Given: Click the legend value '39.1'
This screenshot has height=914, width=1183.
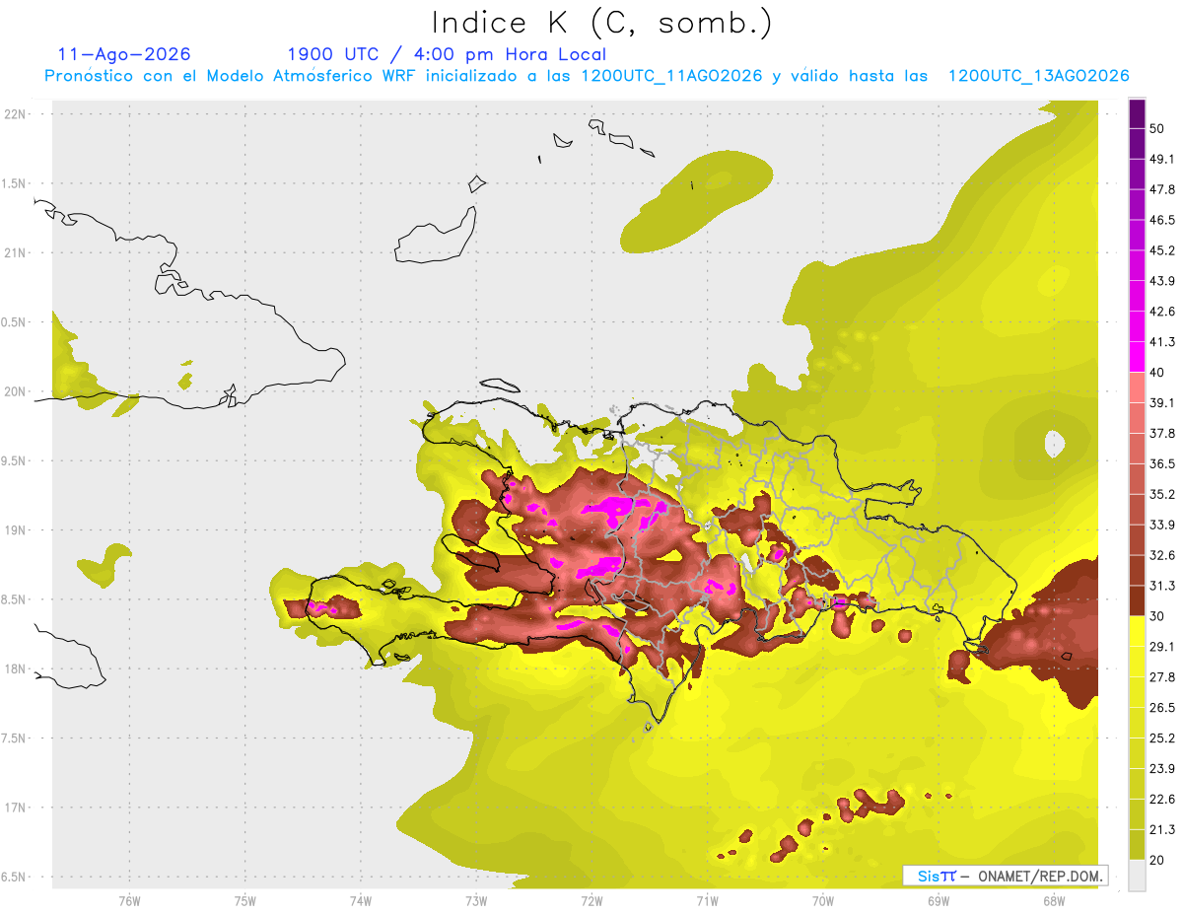Looking at the screenshot, I should 1162,403.
